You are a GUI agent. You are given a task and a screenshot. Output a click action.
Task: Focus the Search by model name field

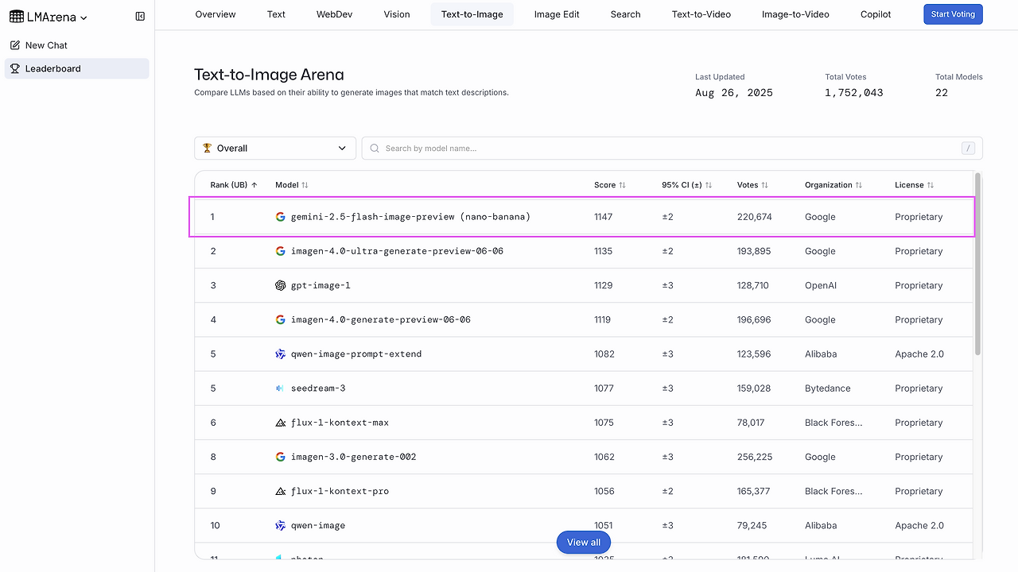(x=668, y=149)
